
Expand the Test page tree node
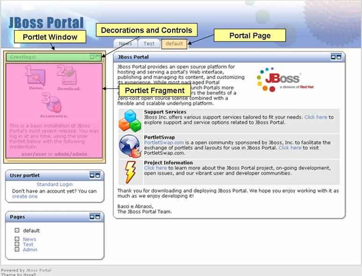[17, 244]
